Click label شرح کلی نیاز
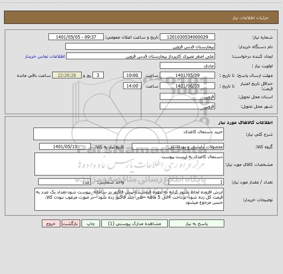The height and width of the screenshot is (274, 283). click(x=259, y=134)
